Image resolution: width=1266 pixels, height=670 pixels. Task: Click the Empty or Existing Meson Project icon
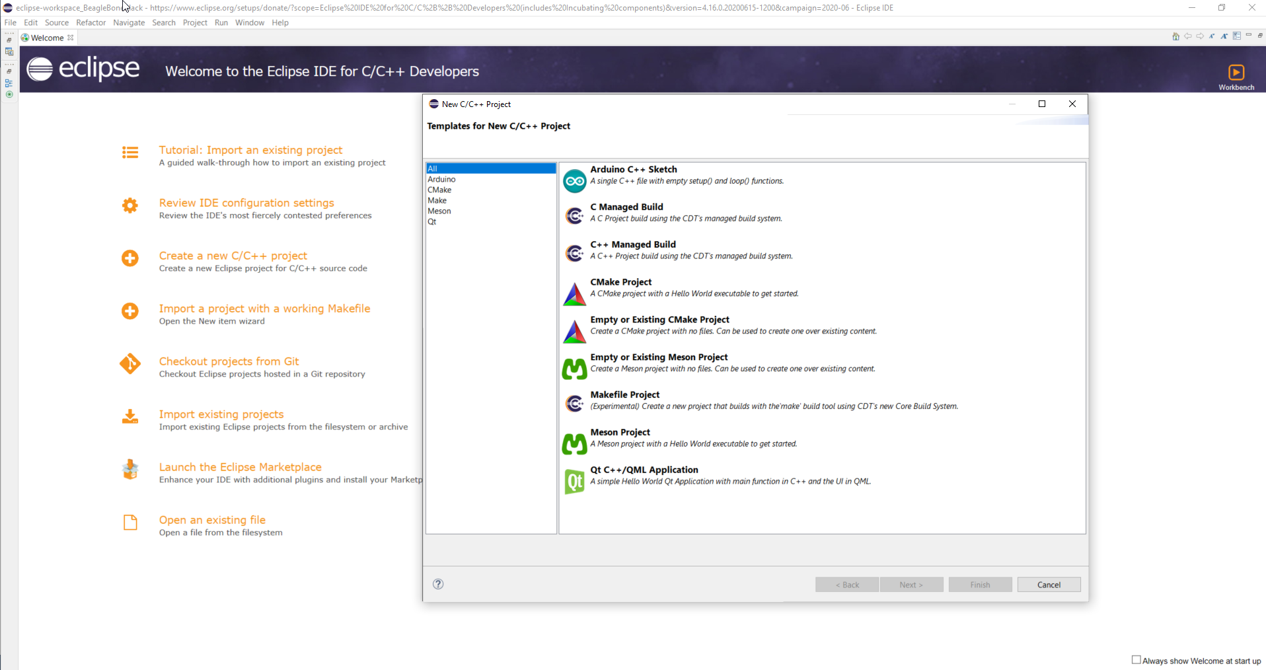coord(574,369)
